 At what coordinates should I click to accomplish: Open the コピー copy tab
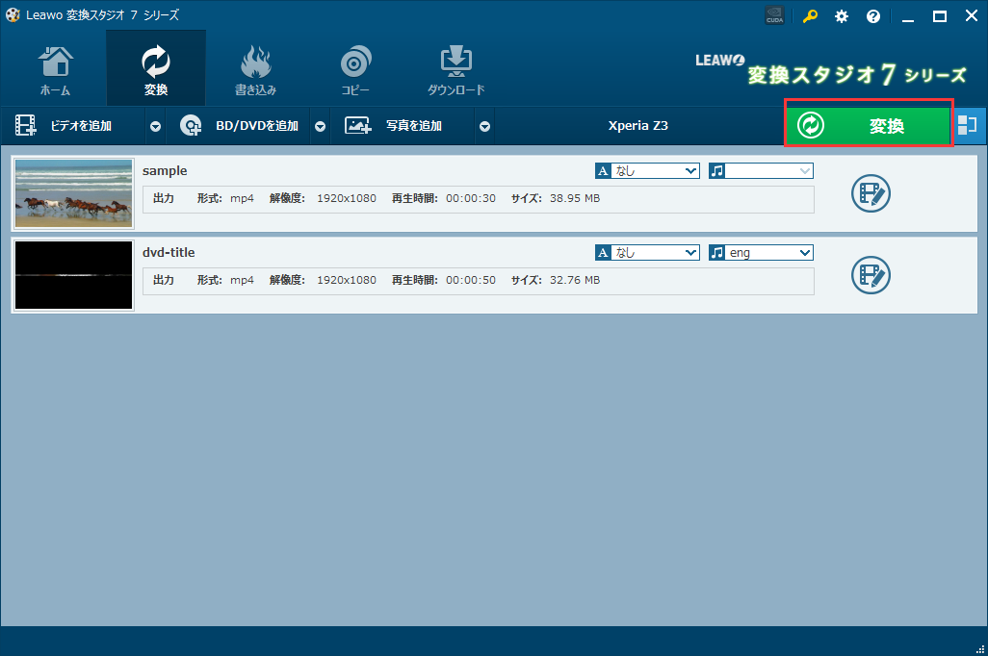pos(355,69)
